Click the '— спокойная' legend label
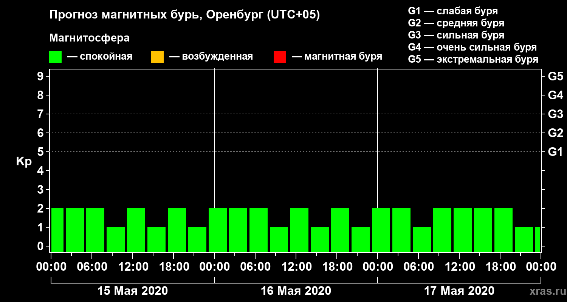Viewport: 567px width, 302px height. [x=100, y=57]
